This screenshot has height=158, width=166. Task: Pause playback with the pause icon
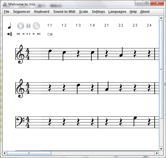(28, 26)
